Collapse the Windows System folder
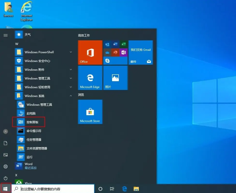The height and width of the screenshot is (193, 236). tap(71, 96)
